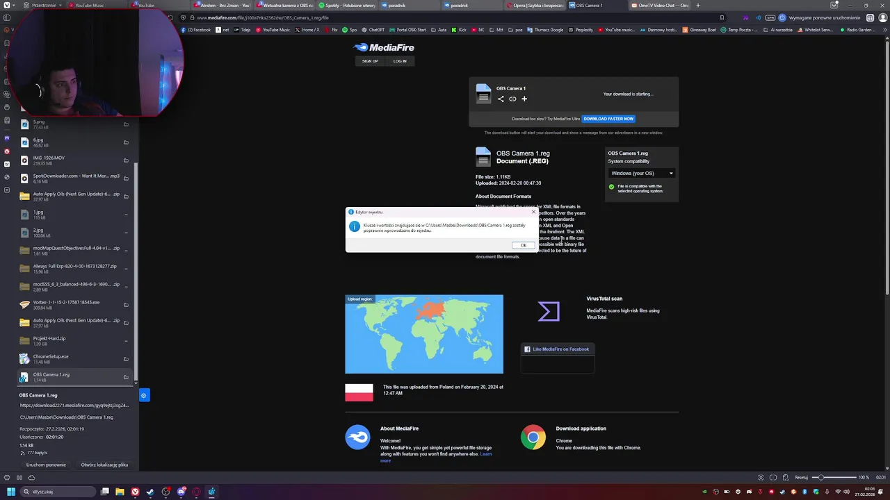Open the Tłumacz Google bookmark

[x=547, y=30]
